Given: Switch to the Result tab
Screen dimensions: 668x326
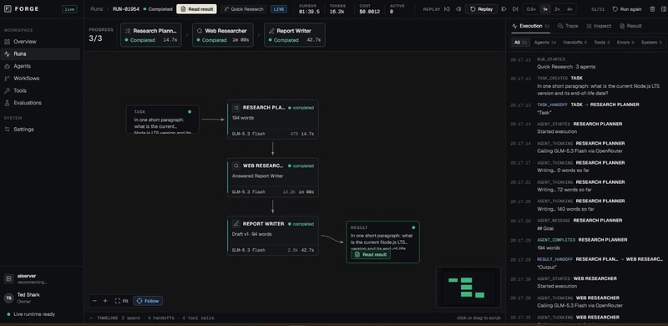Looking at the screenshot, I should click(x=630, y=26).
